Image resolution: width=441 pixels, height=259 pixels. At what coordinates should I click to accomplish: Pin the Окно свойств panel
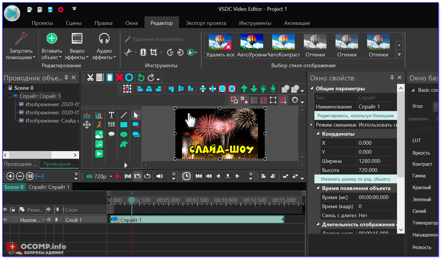click(x=392, y=77)
